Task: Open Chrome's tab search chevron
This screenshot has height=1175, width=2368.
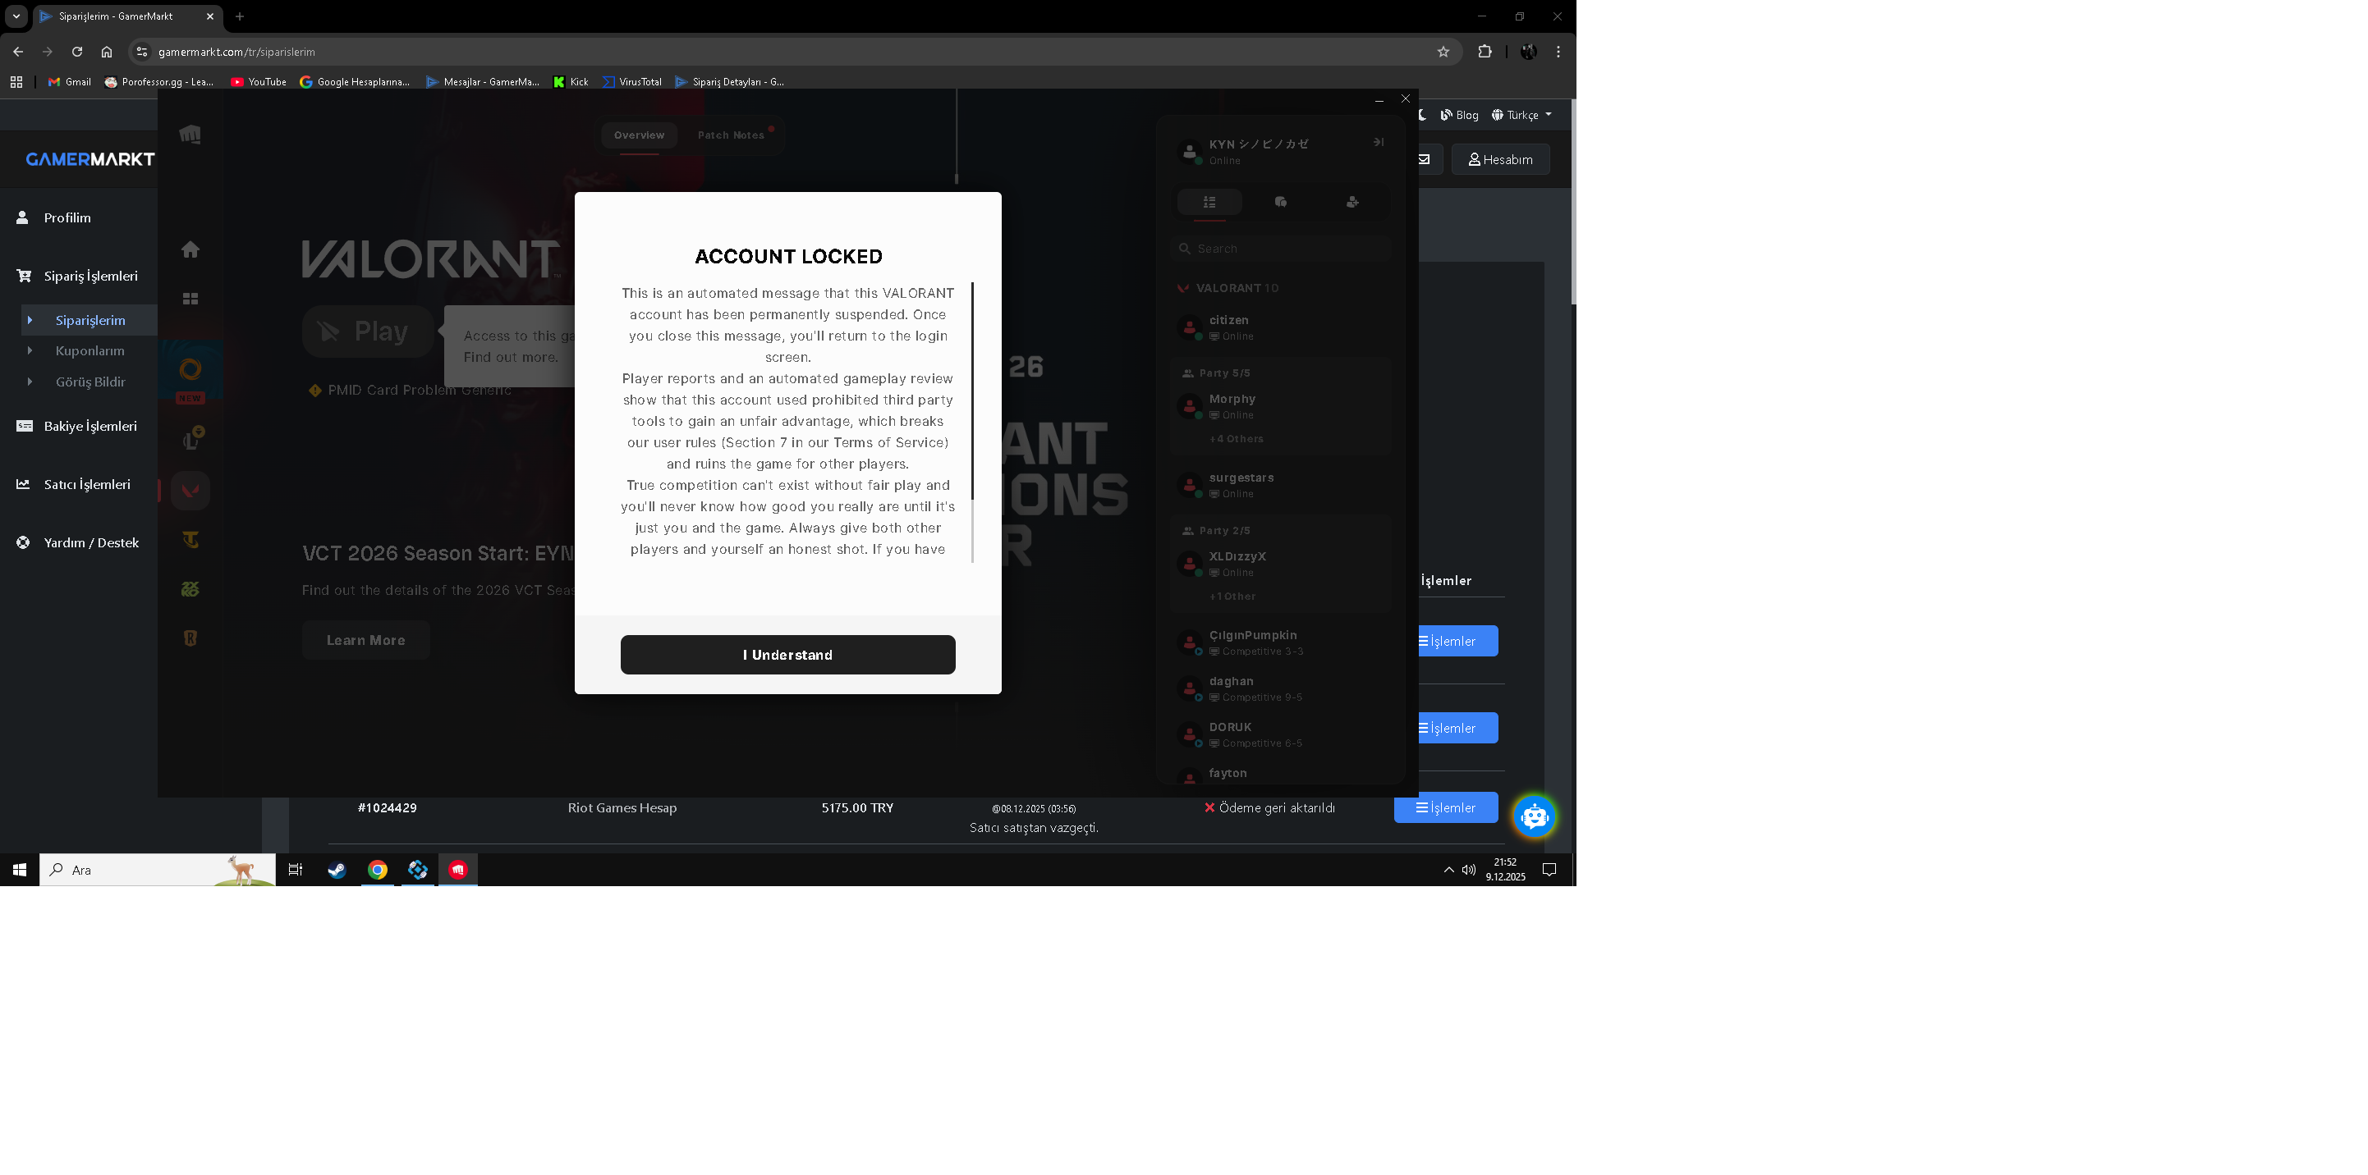Action: coord(16,16)
